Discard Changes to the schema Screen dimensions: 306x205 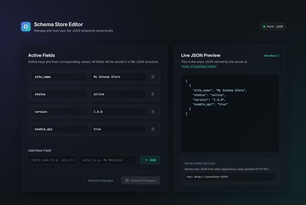[101, 180]
